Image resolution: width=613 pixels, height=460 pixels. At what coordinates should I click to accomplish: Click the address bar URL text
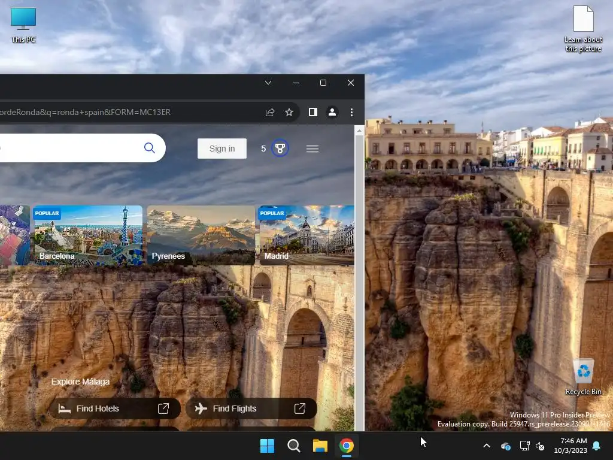pyautogui.click(x=85, y=112)
